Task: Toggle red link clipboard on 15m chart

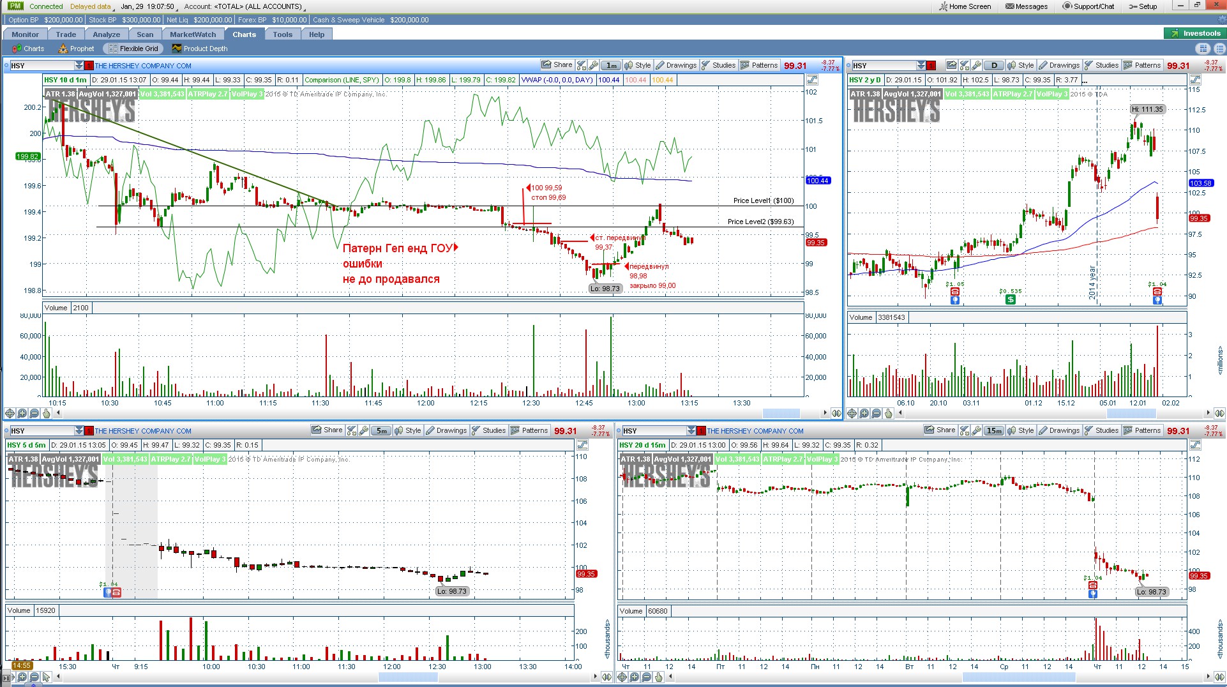Action: tap(702, 430)
